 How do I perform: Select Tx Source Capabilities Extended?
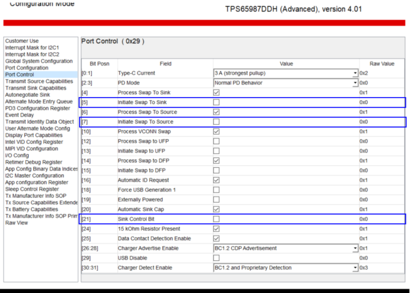point(42,203)
